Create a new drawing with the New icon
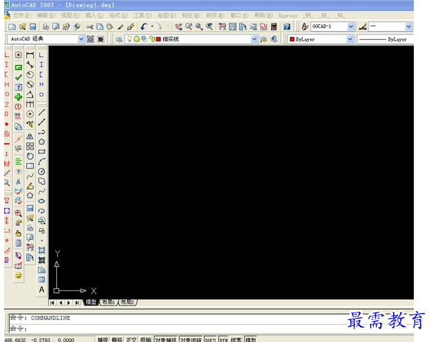The image size is (431, 342). [x=12, y=27]
